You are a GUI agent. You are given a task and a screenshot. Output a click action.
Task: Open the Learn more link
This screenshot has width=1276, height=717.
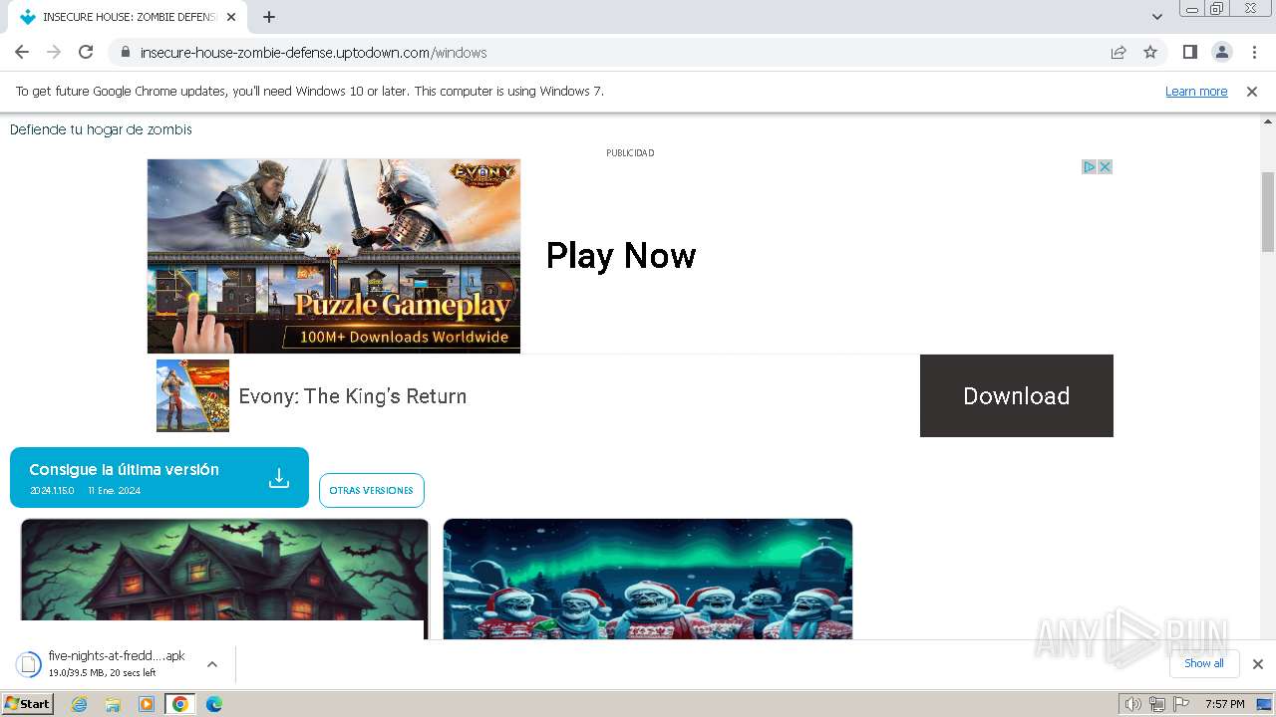tap(1196, 91)
